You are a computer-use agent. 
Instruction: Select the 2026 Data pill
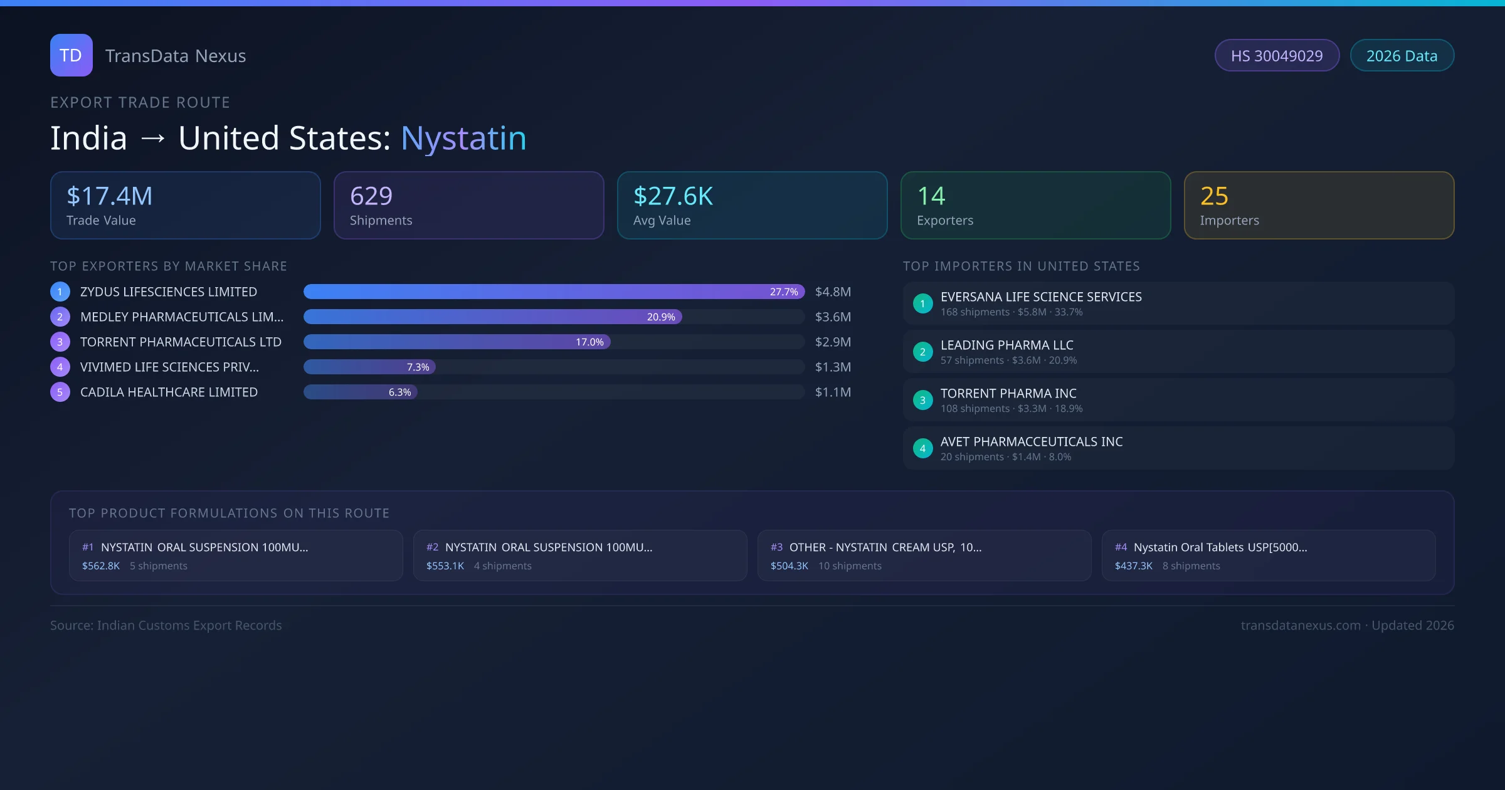1402,56
